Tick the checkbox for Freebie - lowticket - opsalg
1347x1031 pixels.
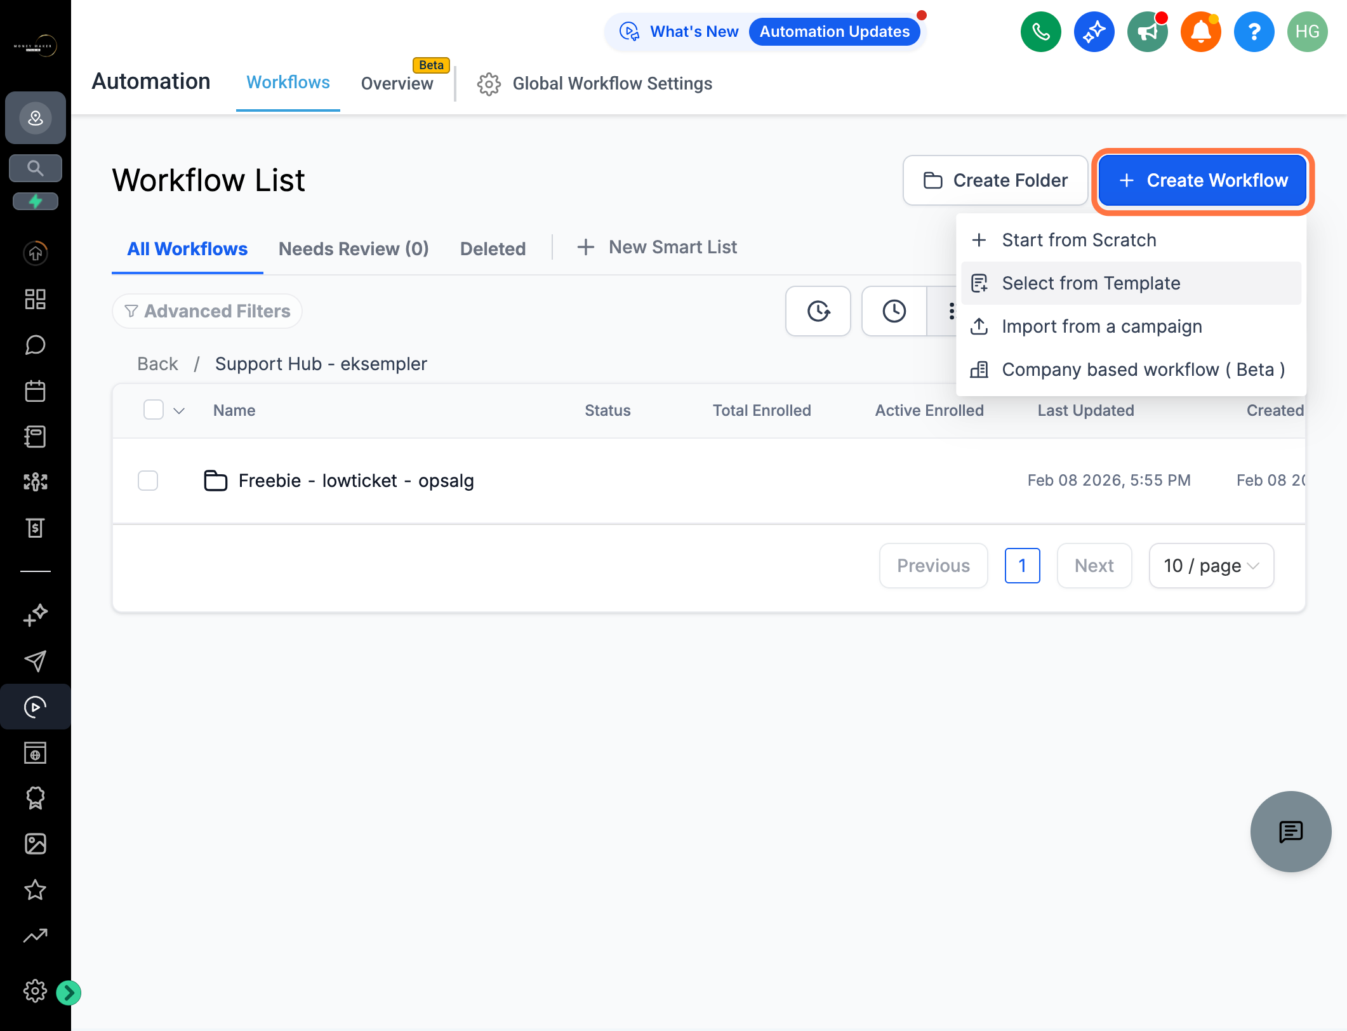click(148, 481)
